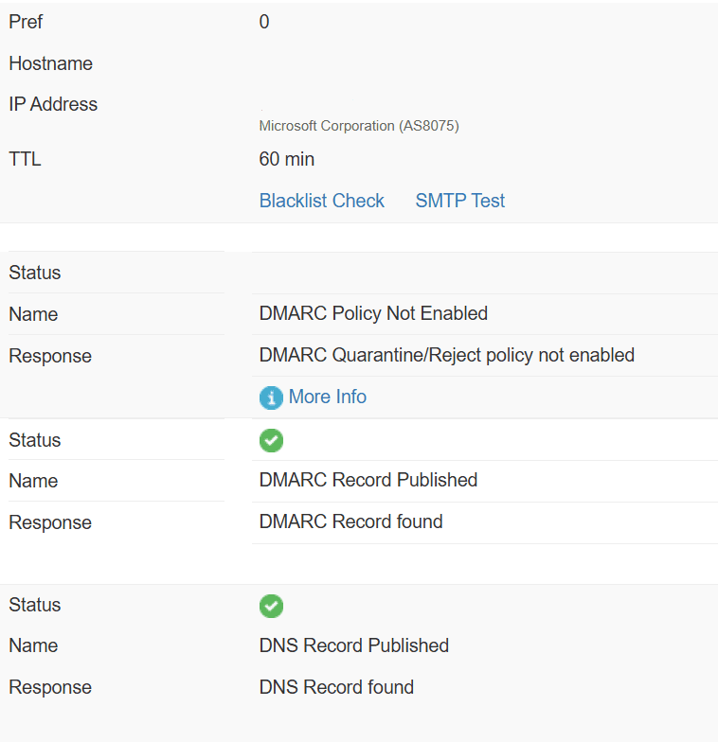Click the Hostname label
The height and width of the screenshot is (742, 718).
[51, 63]
